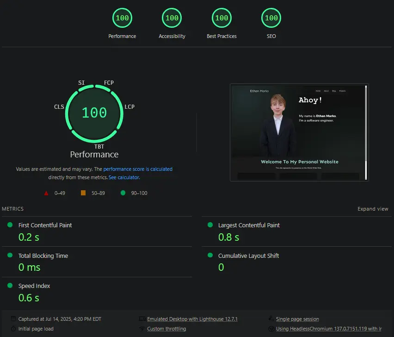Click the SEO 100 score gauge

pos(271,18)
